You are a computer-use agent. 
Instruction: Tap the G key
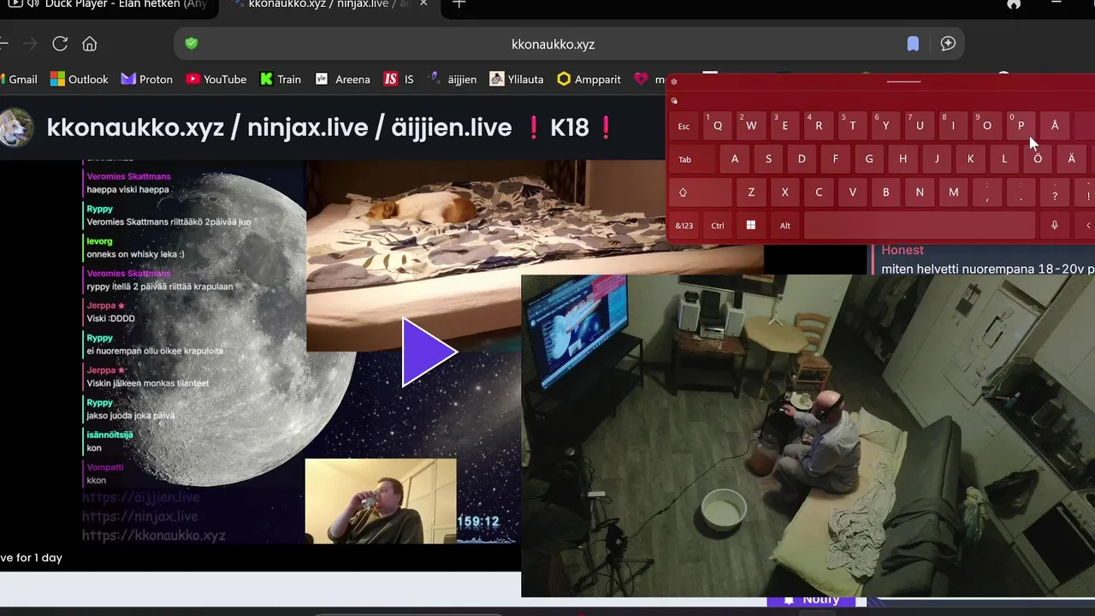[x=869, y=159]
